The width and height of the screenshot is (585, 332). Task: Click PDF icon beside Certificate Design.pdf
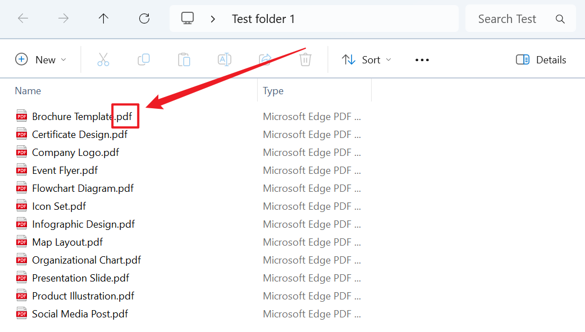(22, 134)
